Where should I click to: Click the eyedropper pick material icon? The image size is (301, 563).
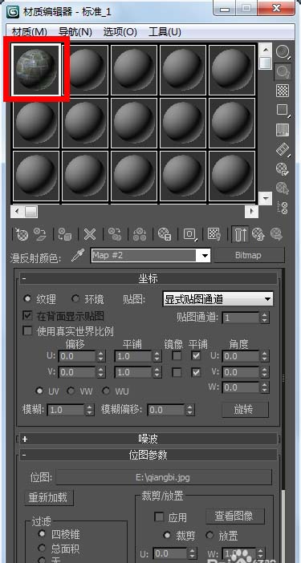coord(77,256)
